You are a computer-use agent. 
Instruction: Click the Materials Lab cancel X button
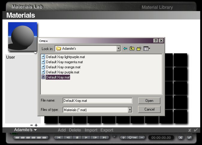click(x=181, y=138)
